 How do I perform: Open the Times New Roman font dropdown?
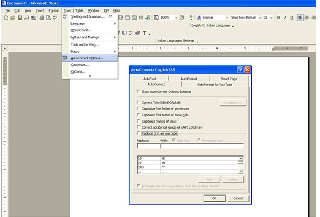tap(260, 18)
